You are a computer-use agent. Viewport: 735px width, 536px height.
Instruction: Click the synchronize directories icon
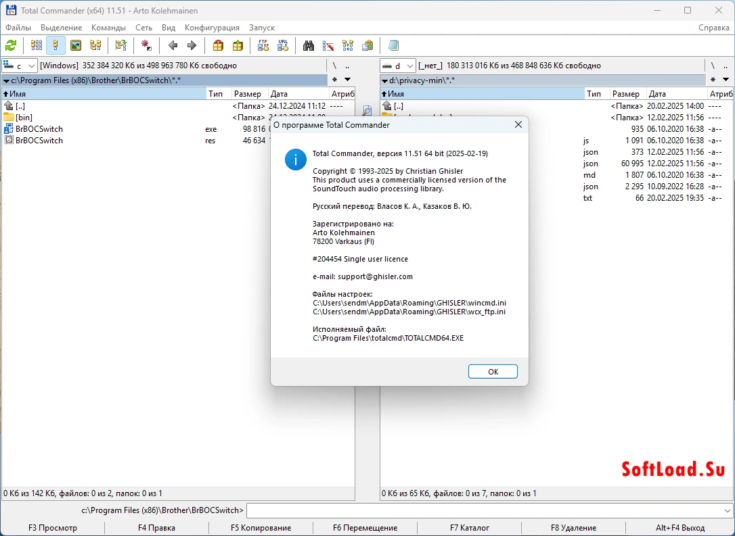[348, 45]
